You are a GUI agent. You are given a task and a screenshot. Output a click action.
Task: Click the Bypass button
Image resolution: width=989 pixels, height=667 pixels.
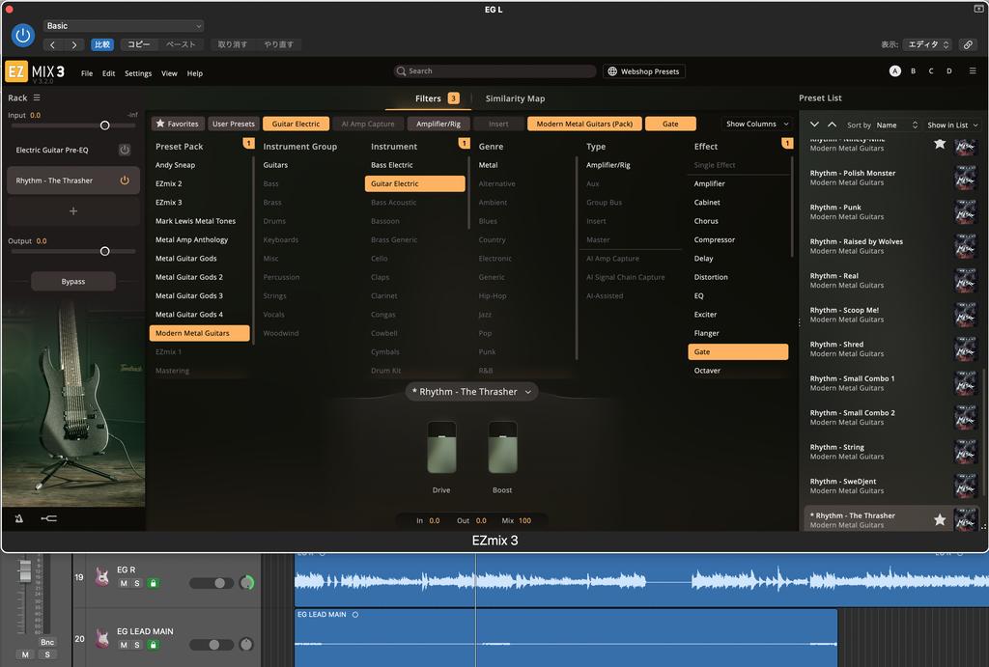pos(73,281)
